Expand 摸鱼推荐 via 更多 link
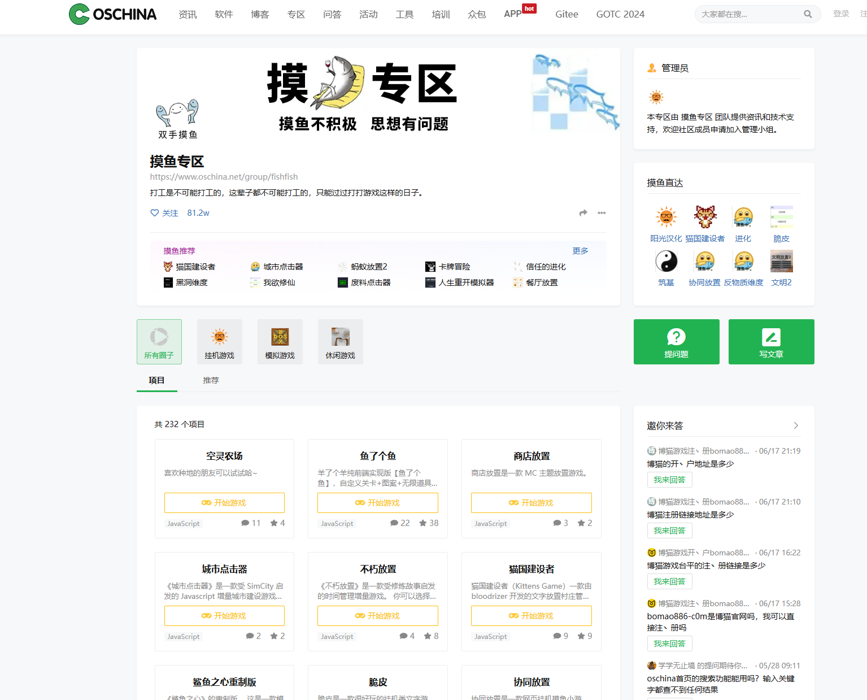867x700 pixels. [580, 251]
